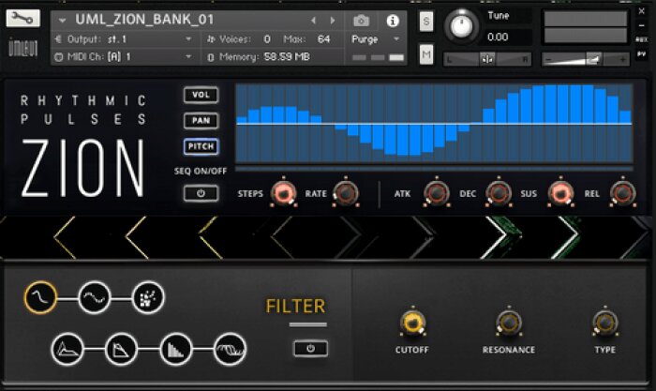The height and width of the screenshot is (391, 656).
Task: Click the Tune value 0.00 field
Action: coord(498,37)
